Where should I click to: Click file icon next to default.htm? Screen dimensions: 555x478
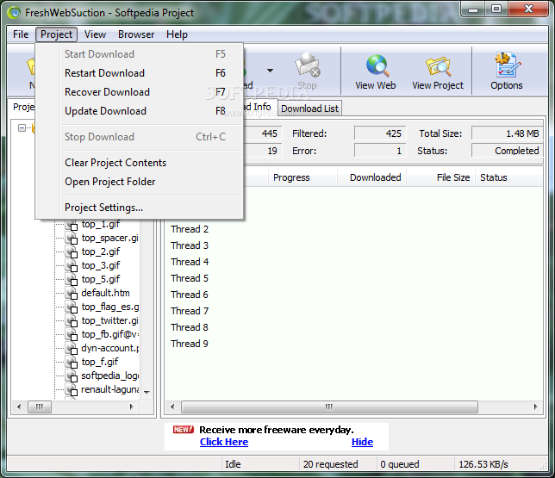tap(72, 294)
